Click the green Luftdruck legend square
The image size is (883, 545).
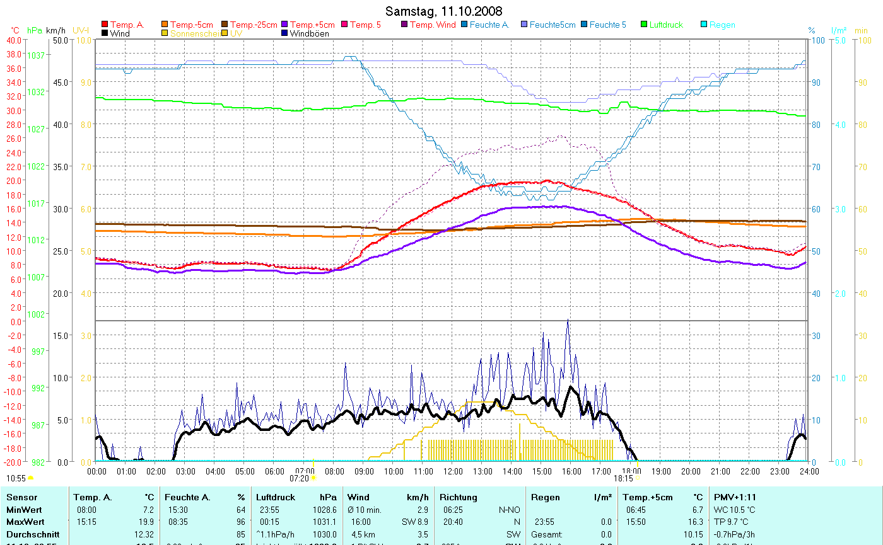[645, 25]
